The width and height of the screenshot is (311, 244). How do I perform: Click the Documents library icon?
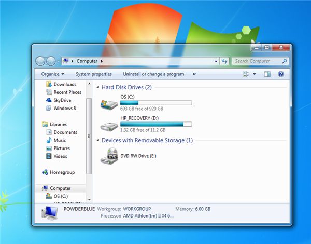click(x=49, y=132)
